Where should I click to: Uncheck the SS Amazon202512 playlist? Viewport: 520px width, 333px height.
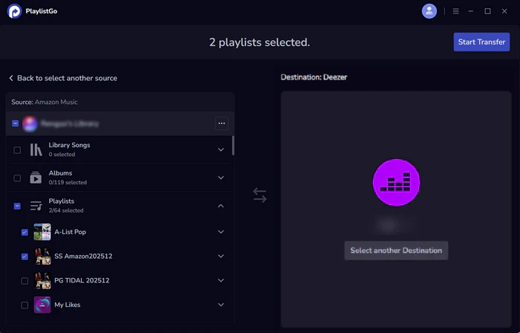(25, 256)
